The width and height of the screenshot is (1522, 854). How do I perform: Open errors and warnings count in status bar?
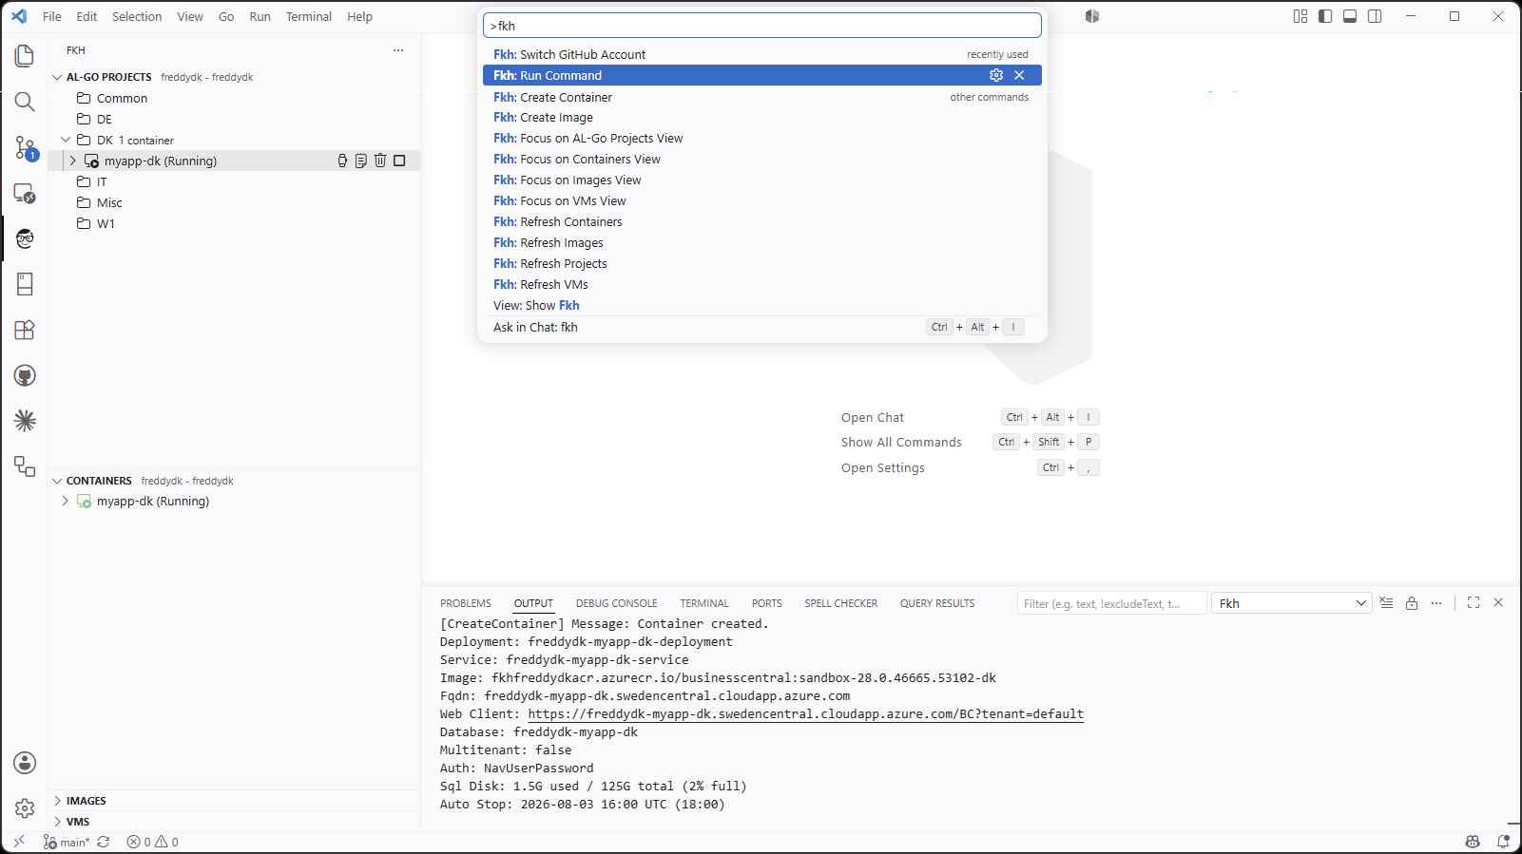[x=152, y=842]
